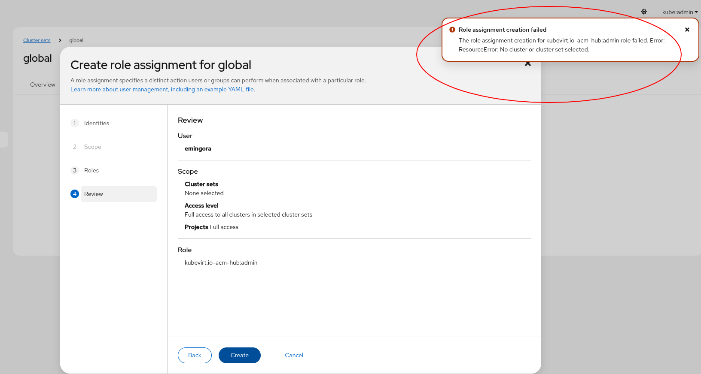Dismiss the role assignment failed alert
The width and height of the screenshot is (701, 374).
tap(687, 30)
